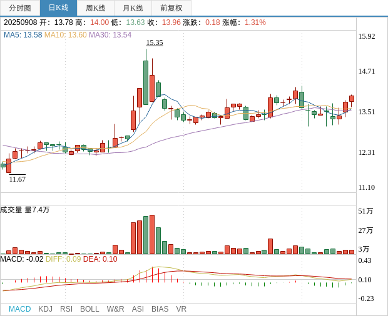Show the ASI indicator
The image size is (388, 316).
point(138,309)
